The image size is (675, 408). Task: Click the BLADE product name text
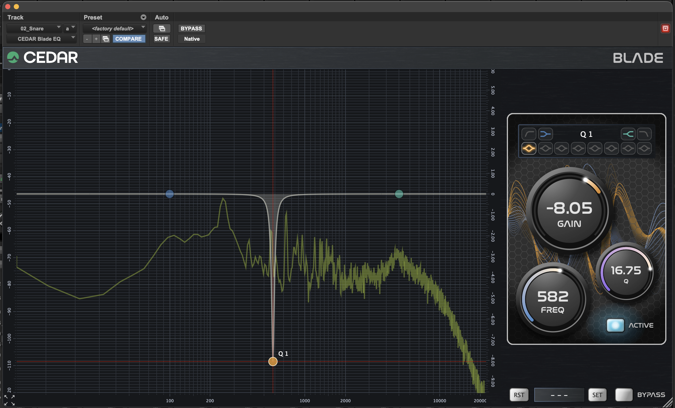click(638, 58)
